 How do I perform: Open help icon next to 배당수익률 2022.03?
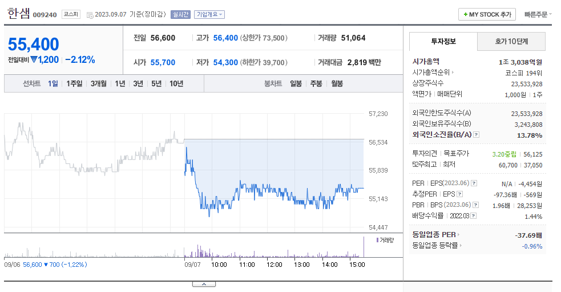pyautogui.click(x=474, y=215)
